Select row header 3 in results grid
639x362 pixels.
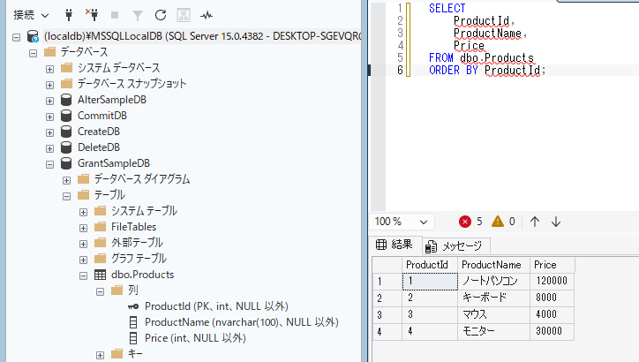pyautogui.click(x=387, y=314)
